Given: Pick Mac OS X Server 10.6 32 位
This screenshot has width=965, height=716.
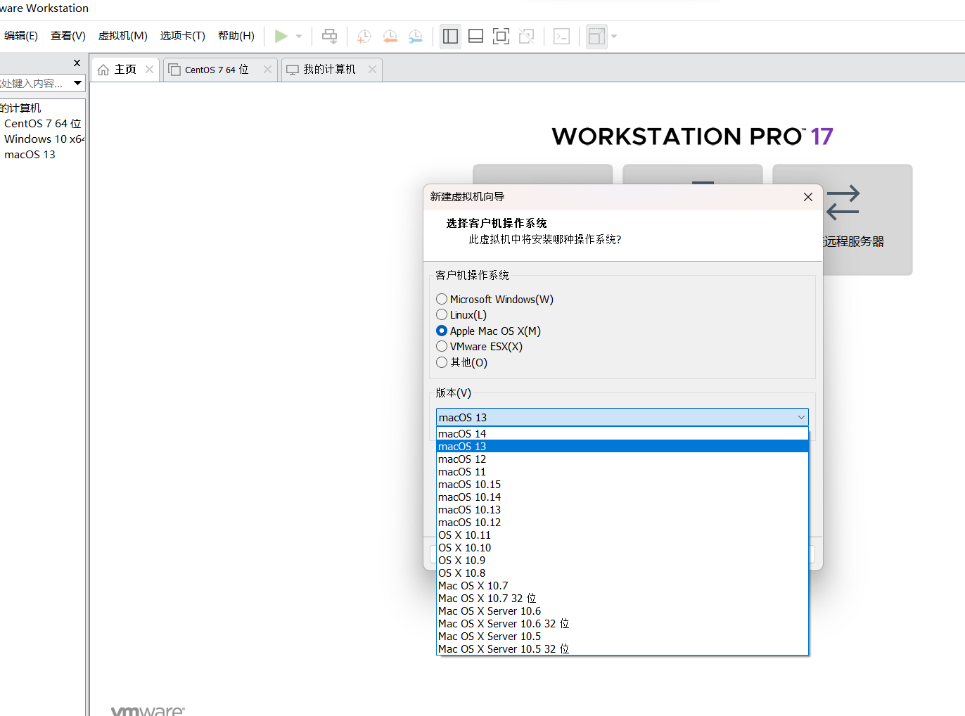Looking at the screenshot, I should click(x=622, y=624).
